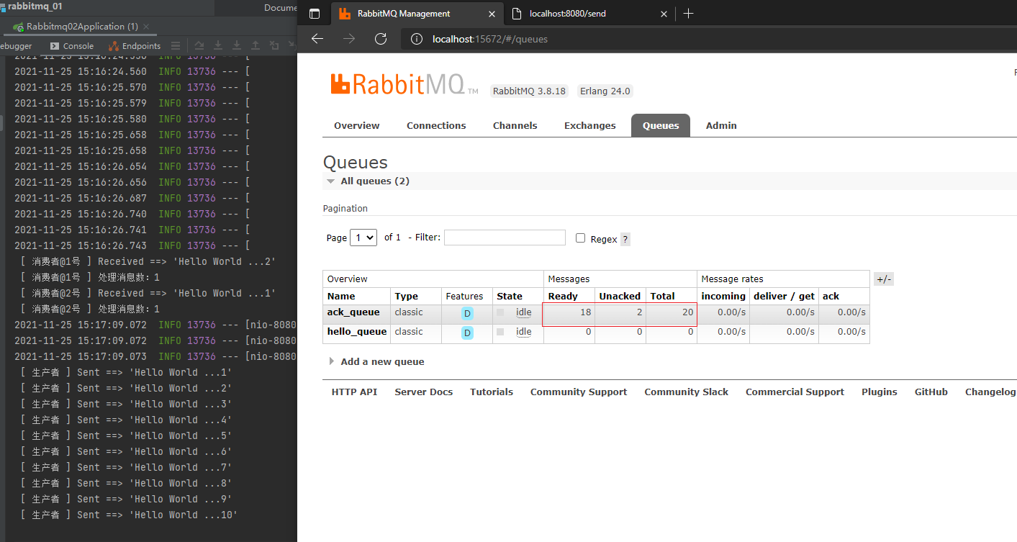Image resolution: width=1017 pixels, height=542 pixels.
Task: Open a new browser tab
Action: 688,14
